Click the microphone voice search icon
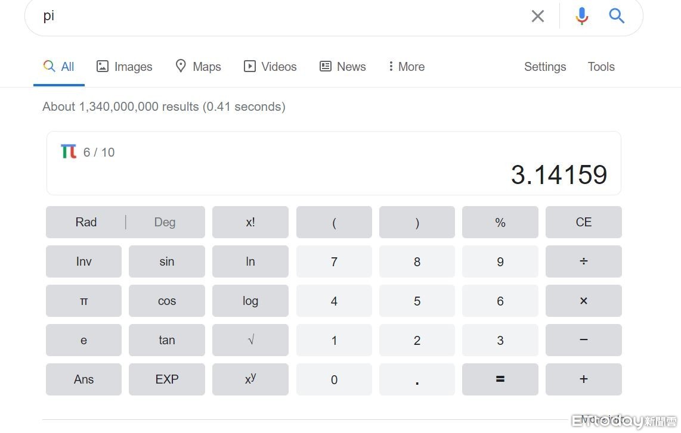The image size is (681, 433). (582, 16)
